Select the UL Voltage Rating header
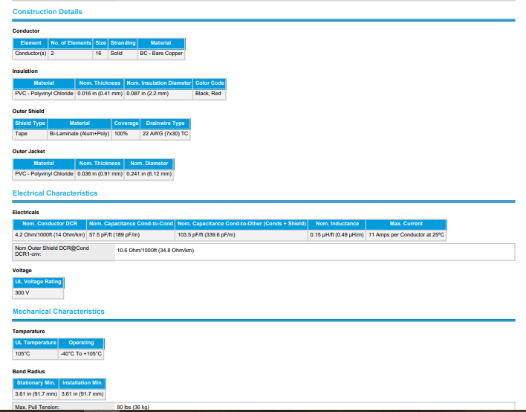 tap(39, 283)
